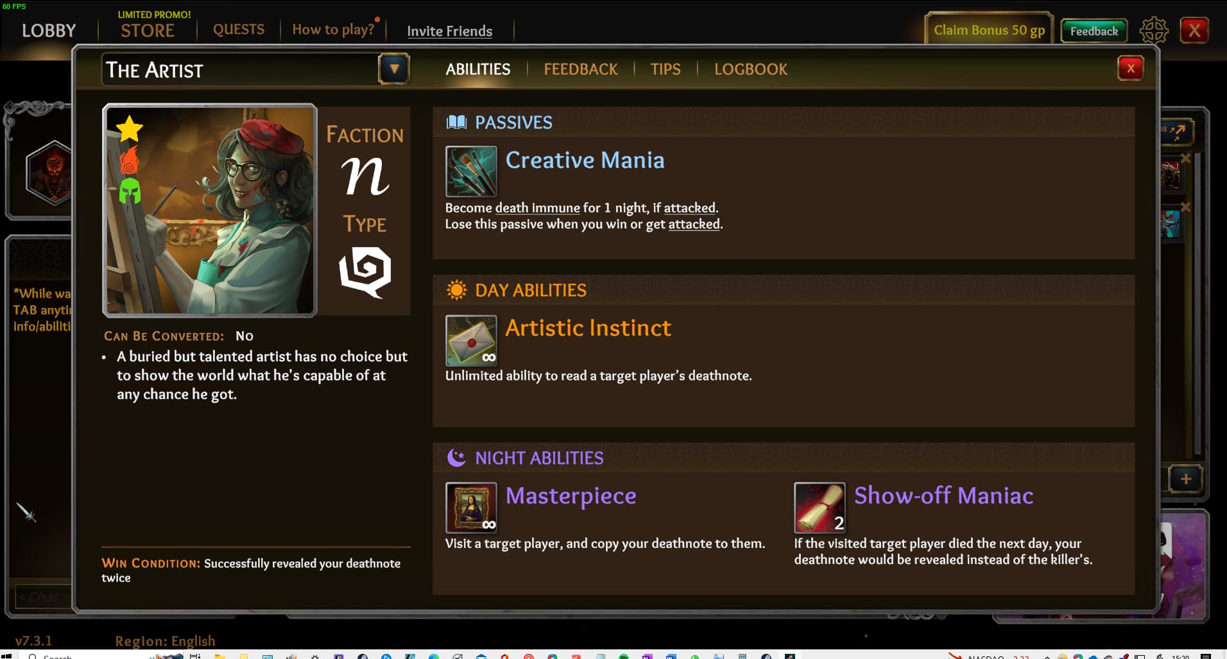Go to the Store menu
This screenshot has width=1227, height=659.
pyautogui.click(x=148, y=30)
